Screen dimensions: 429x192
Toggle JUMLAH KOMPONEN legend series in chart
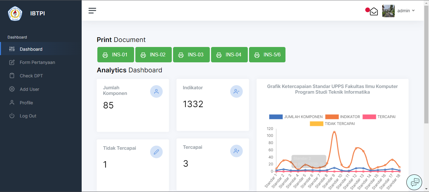coord(296,117)
